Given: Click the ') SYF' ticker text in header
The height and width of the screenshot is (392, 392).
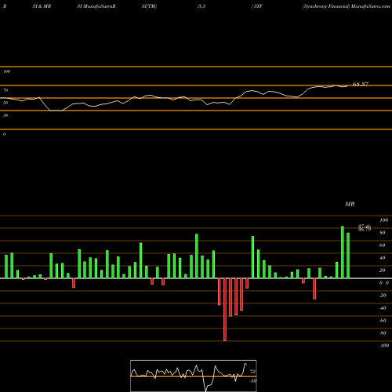Looking at the screenshot, I should [256, 6].
